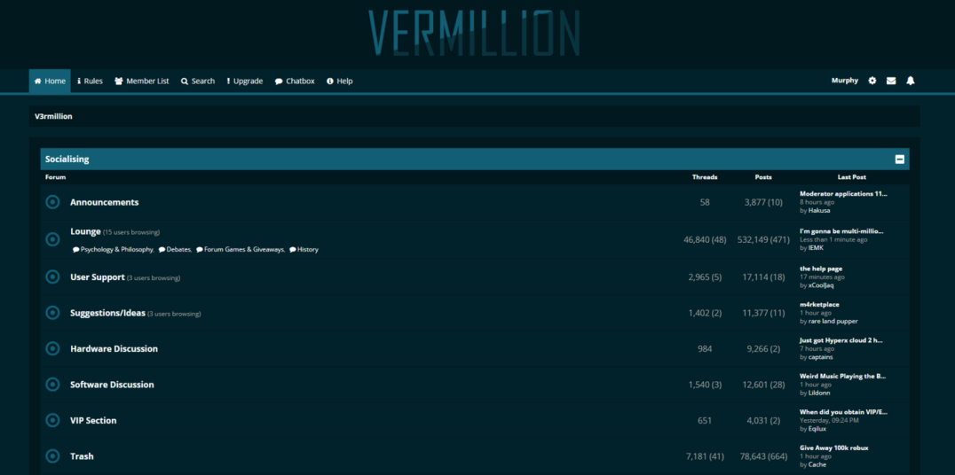The height and width of the screenshot is (475, 955).
Task: Open the Software Discussion forum
Action: click(112, 385)
